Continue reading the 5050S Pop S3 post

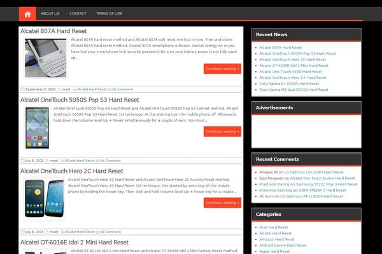[x=222, y=131]
